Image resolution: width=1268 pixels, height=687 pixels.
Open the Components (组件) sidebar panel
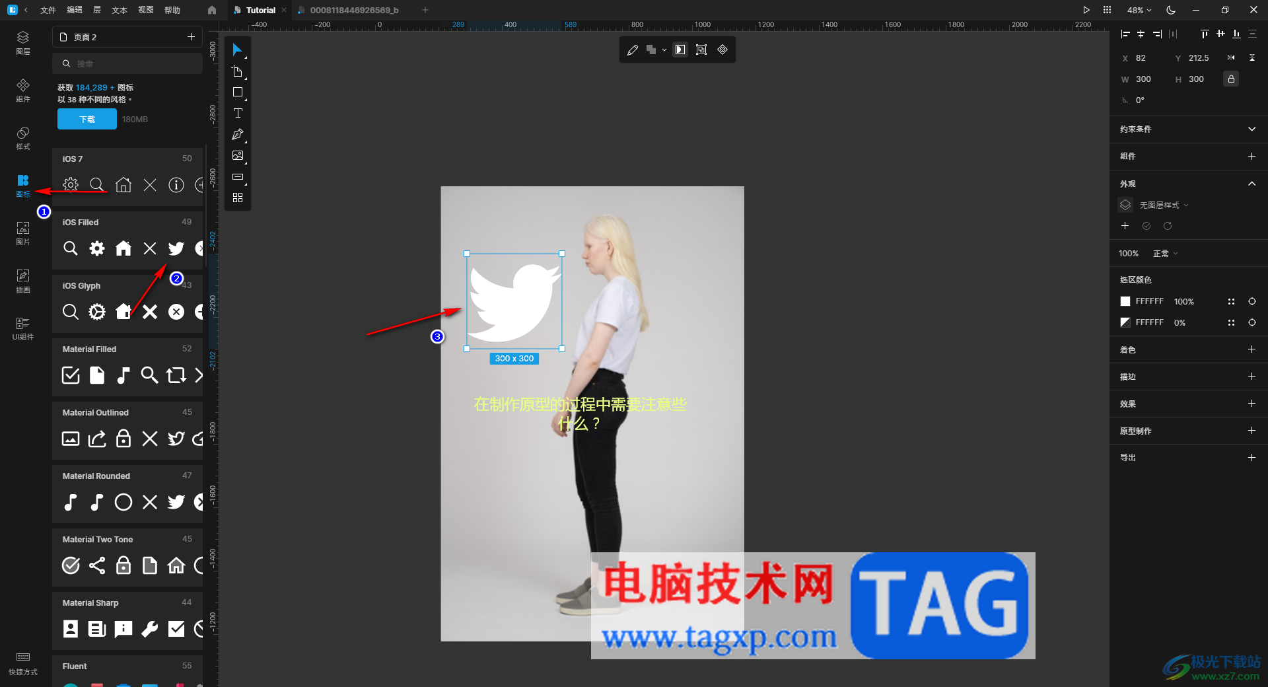tap(23, 90)
